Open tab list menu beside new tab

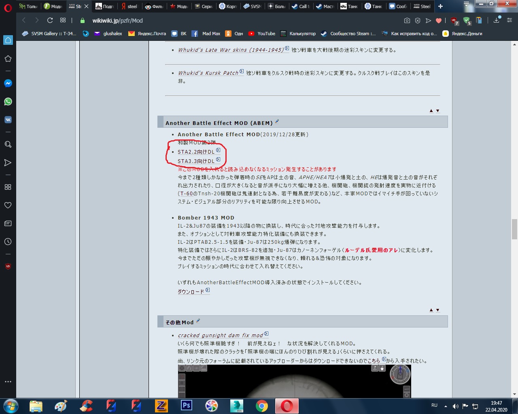pos(466,4)
